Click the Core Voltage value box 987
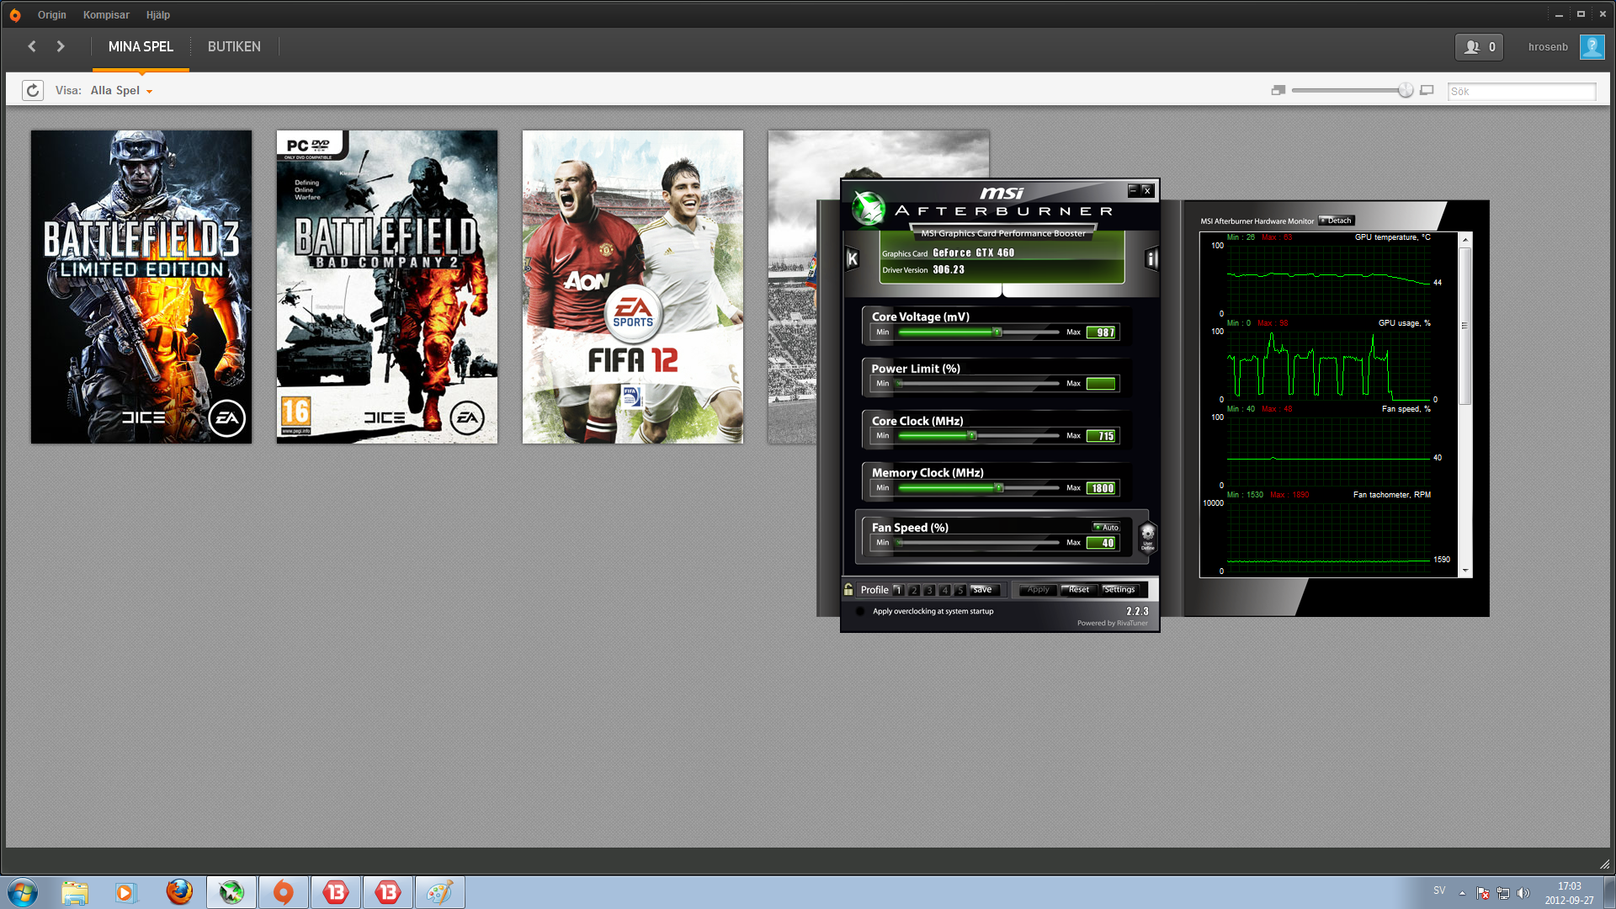This screenshot has width=1616, height=909. coord(1102,332)
